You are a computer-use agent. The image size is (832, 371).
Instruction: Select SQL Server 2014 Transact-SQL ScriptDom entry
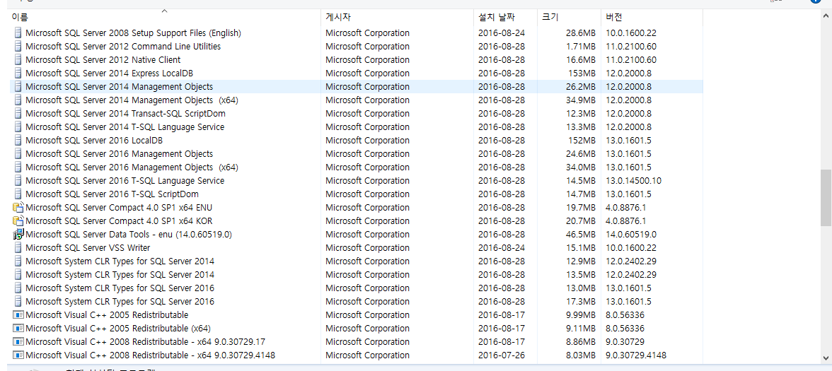125,114
